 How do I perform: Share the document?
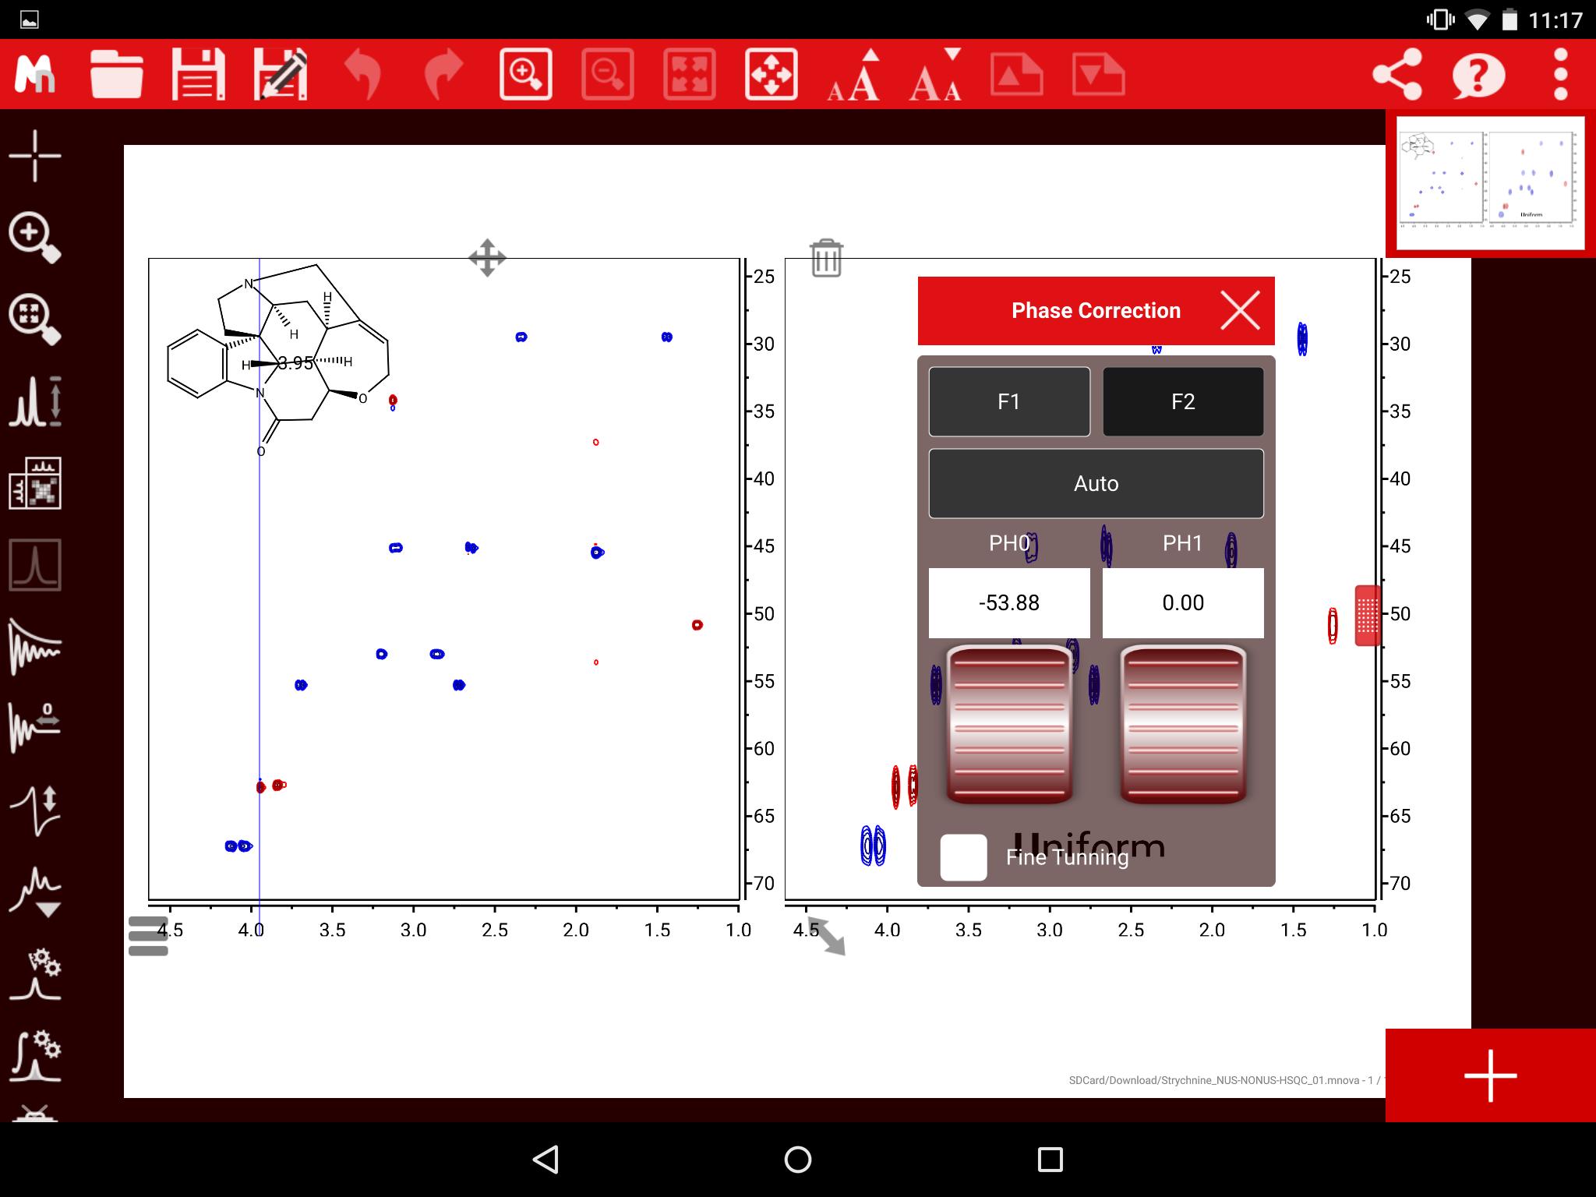(1397, 74)
